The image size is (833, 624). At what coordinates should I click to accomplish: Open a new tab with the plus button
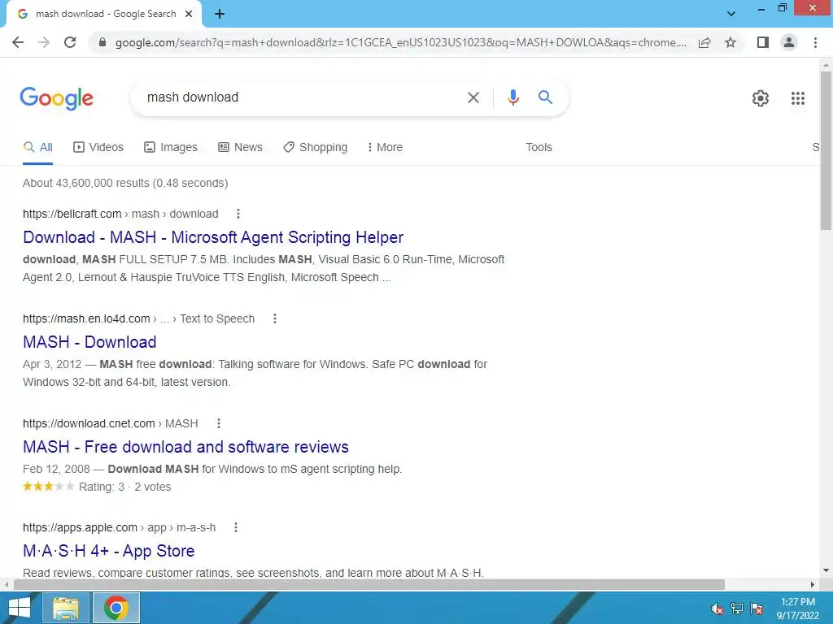coord(220,15)
